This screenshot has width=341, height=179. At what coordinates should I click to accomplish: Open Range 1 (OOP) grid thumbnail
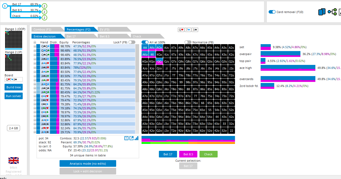pos(13,40)
